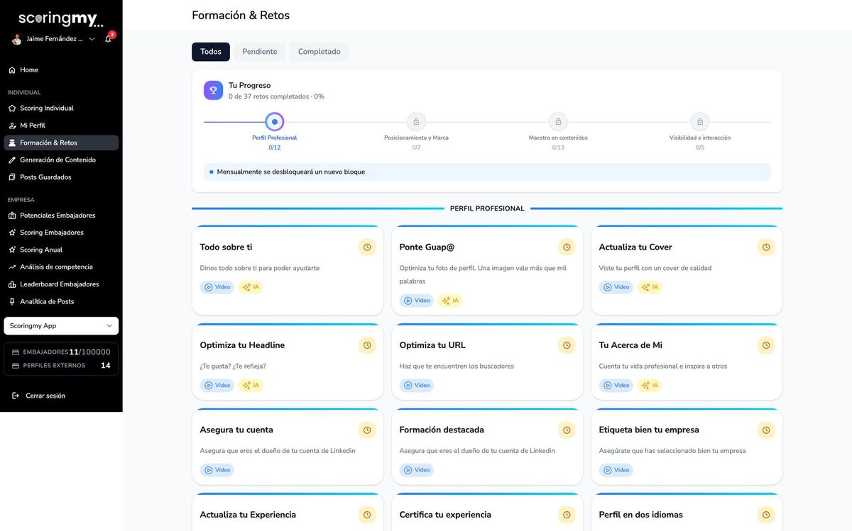
Task: Open the Optimiza tu URL challenge
Action: 487,362
